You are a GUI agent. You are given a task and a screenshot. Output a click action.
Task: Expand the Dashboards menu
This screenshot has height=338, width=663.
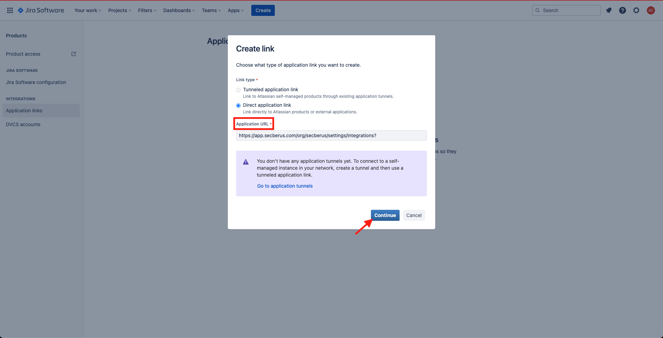(179, 10)
